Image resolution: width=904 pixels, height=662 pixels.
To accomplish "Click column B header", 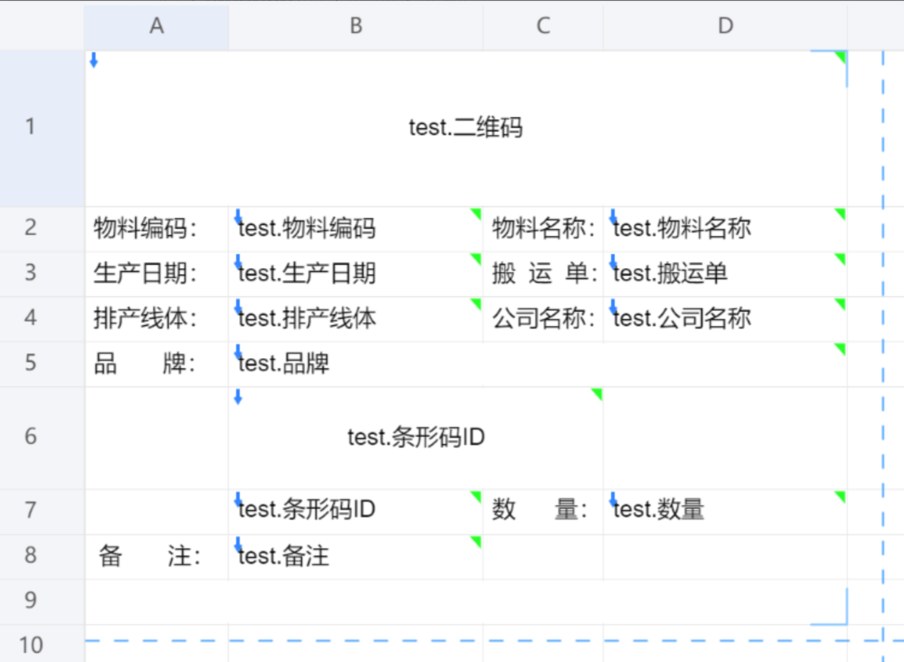I will tap(356, 26).
